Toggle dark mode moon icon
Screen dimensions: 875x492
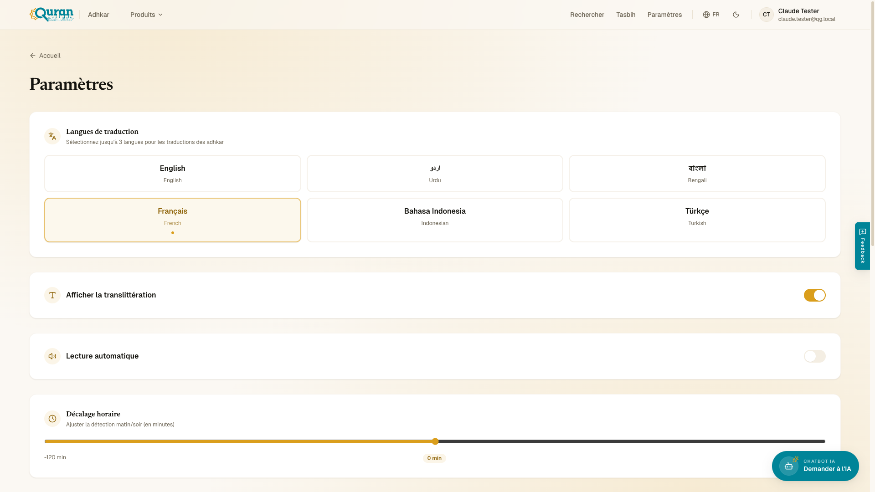click(736, 15)
